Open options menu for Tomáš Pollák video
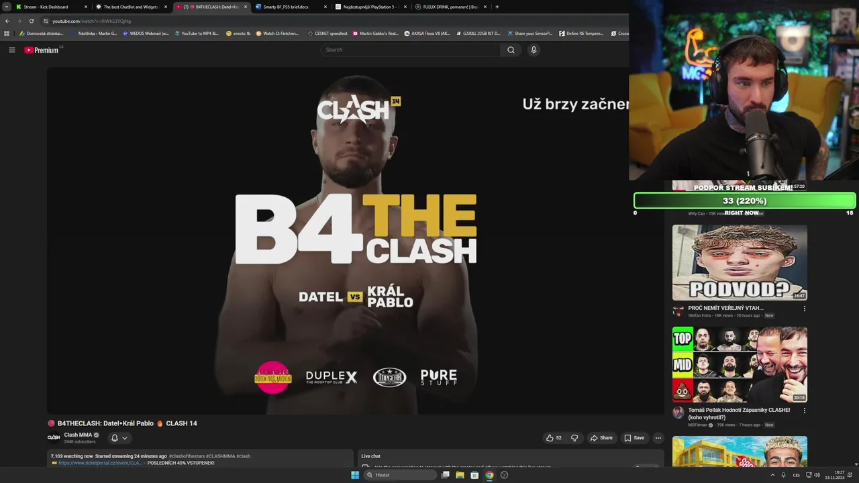 click(x=804, y=410)
